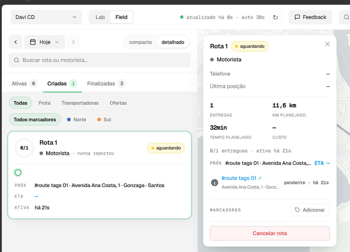Close the Rota 1 detail panel
350x252 pixels.
click(x=327, y=44)
